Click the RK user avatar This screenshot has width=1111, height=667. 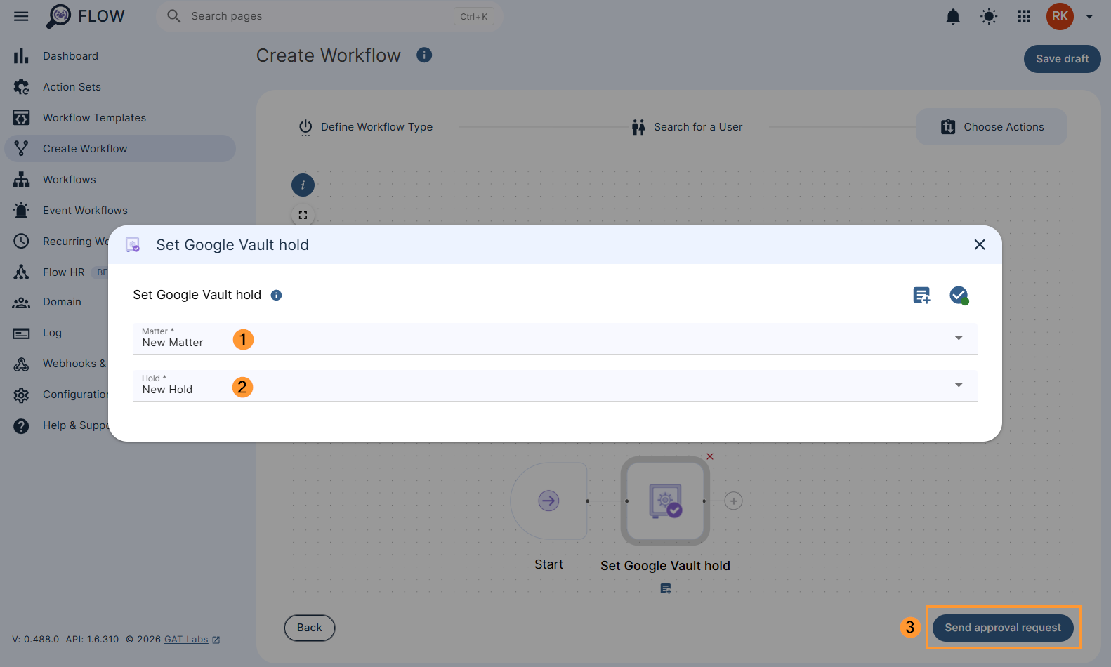pyautogui.click(x=1060, y=16)
